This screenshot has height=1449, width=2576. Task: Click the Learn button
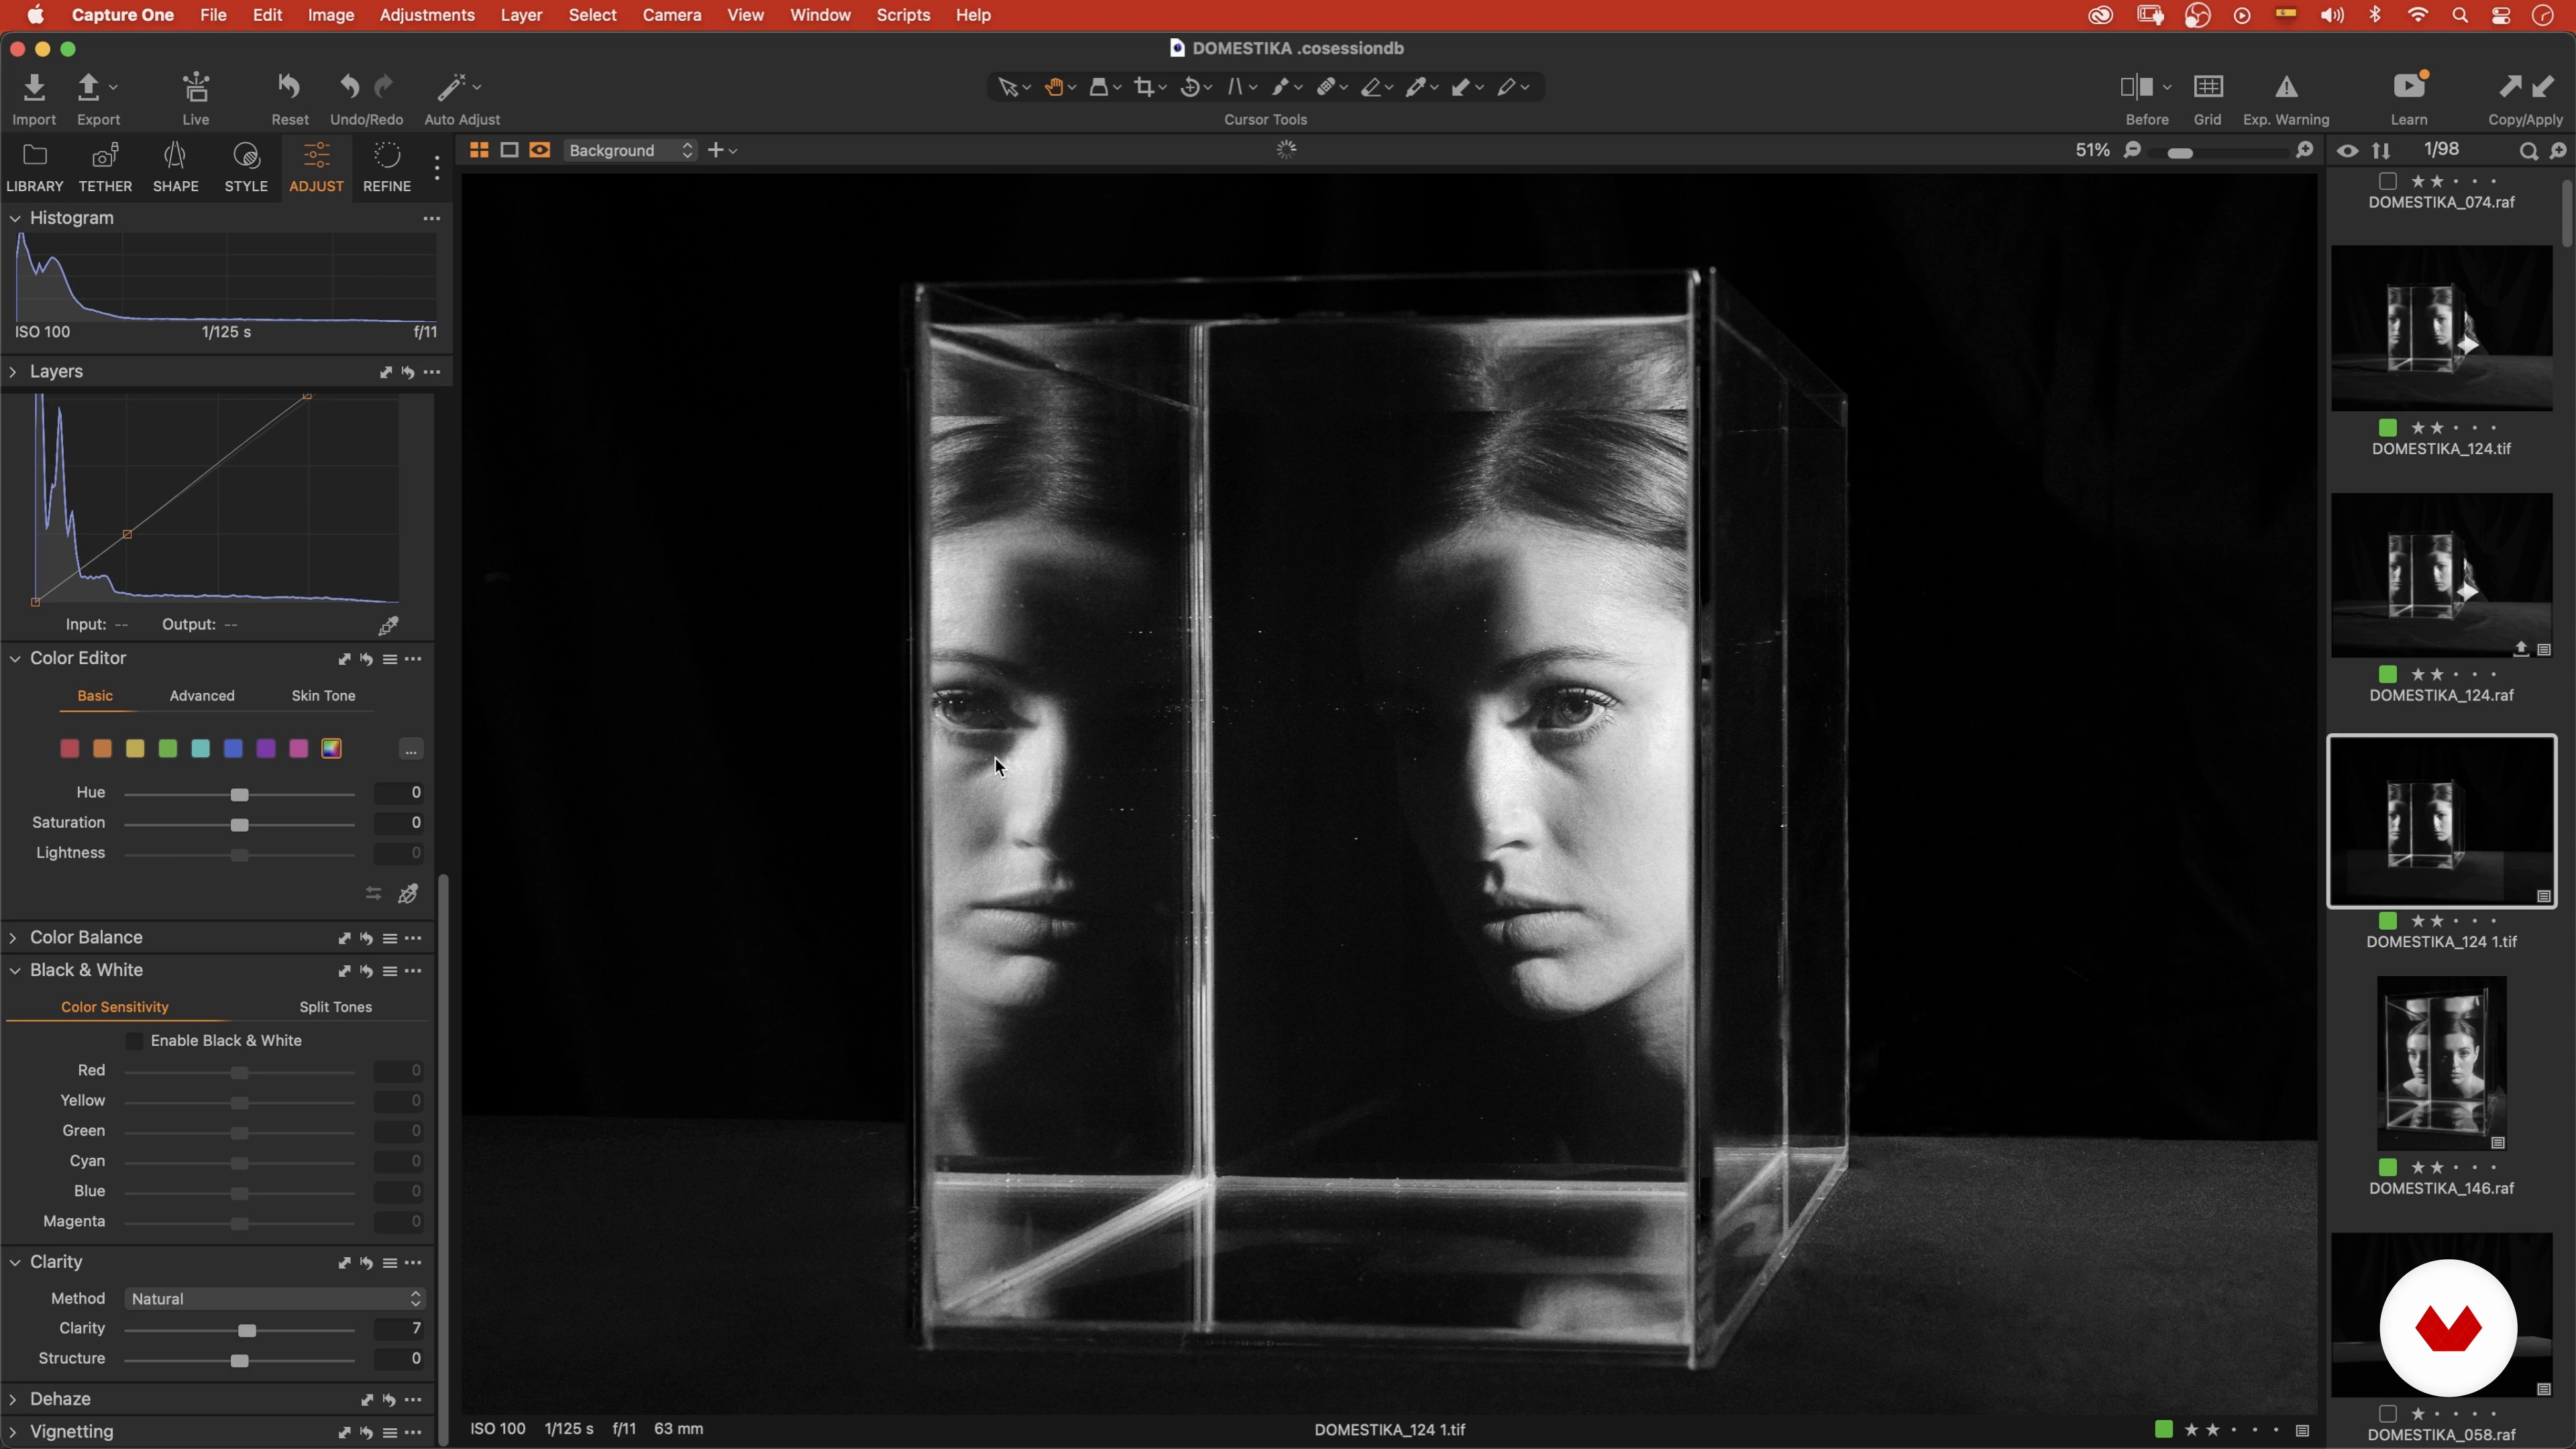pyautogui.click(x=2408, y=88)
